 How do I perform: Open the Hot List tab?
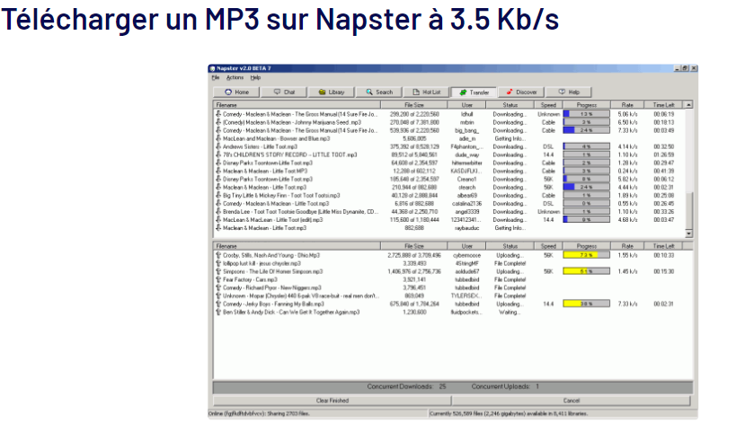pos(426,92)
